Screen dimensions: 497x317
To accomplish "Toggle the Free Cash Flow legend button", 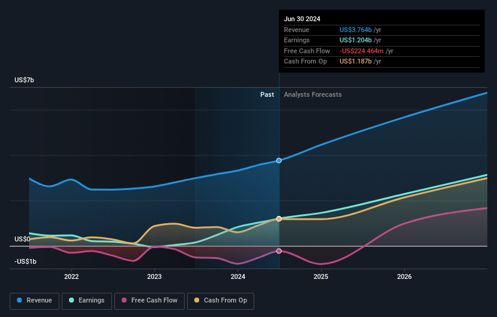I will click(x=150, y=301).
